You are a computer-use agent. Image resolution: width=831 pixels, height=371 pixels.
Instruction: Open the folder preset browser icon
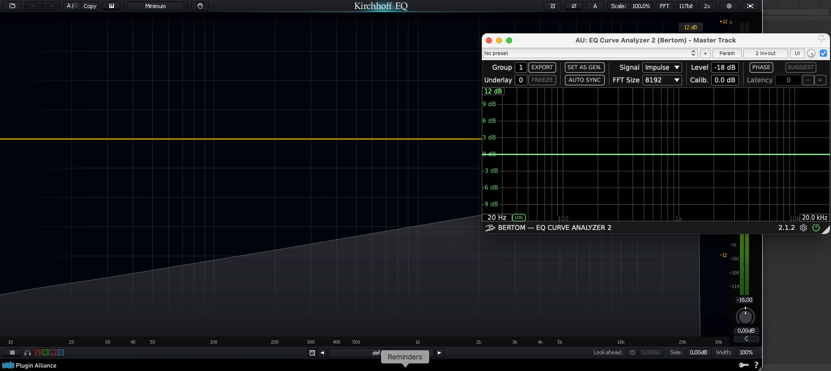pos(12,6)
